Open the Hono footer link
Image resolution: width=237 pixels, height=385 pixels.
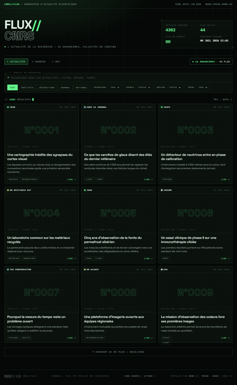click(215, 376)
